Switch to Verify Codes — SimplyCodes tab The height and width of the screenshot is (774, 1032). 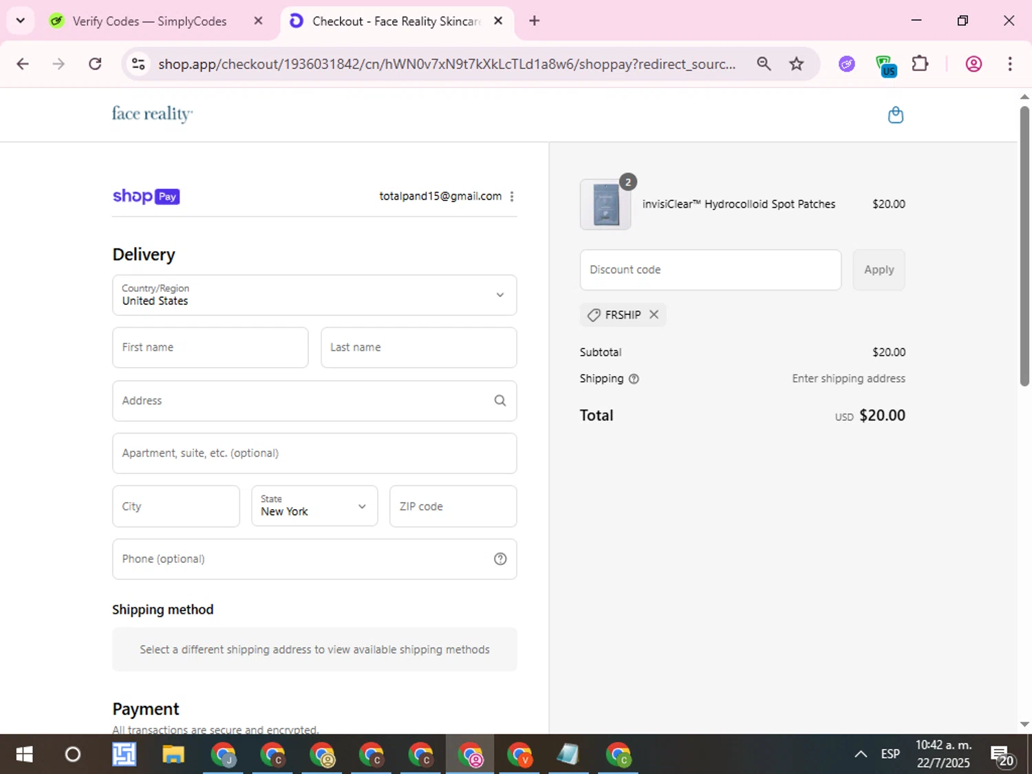[x=149, y=21]
